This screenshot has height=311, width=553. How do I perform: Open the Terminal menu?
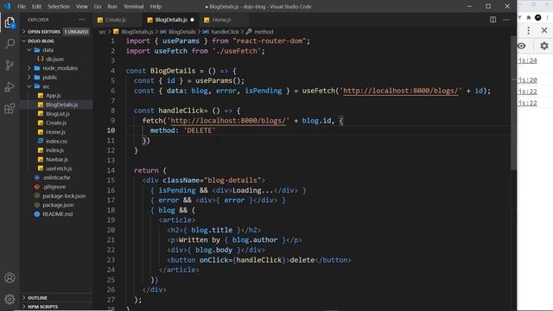(x=134, y=6)
